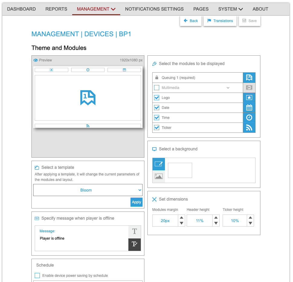The height and width of the screenshot is (282, 293).
Task: Enable the Multimedia module checkbox
Action: [156, 88]
